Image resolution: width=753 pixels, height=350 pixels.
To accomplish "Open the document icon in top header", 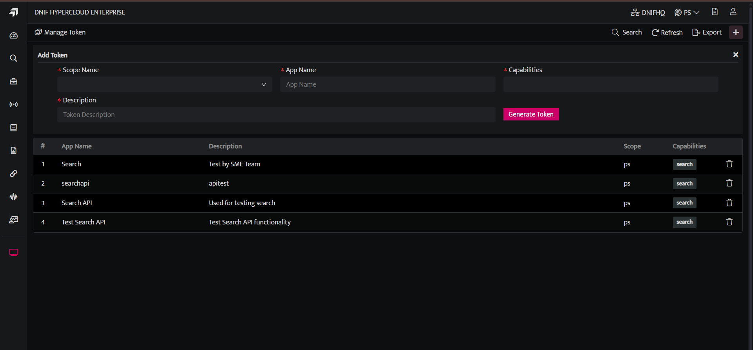I will pyautogui.click(x=715, y=12).
